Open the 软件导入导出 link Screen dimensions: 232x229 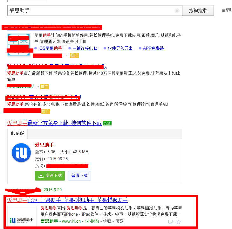pyautogui.click(x=120, y=48)
